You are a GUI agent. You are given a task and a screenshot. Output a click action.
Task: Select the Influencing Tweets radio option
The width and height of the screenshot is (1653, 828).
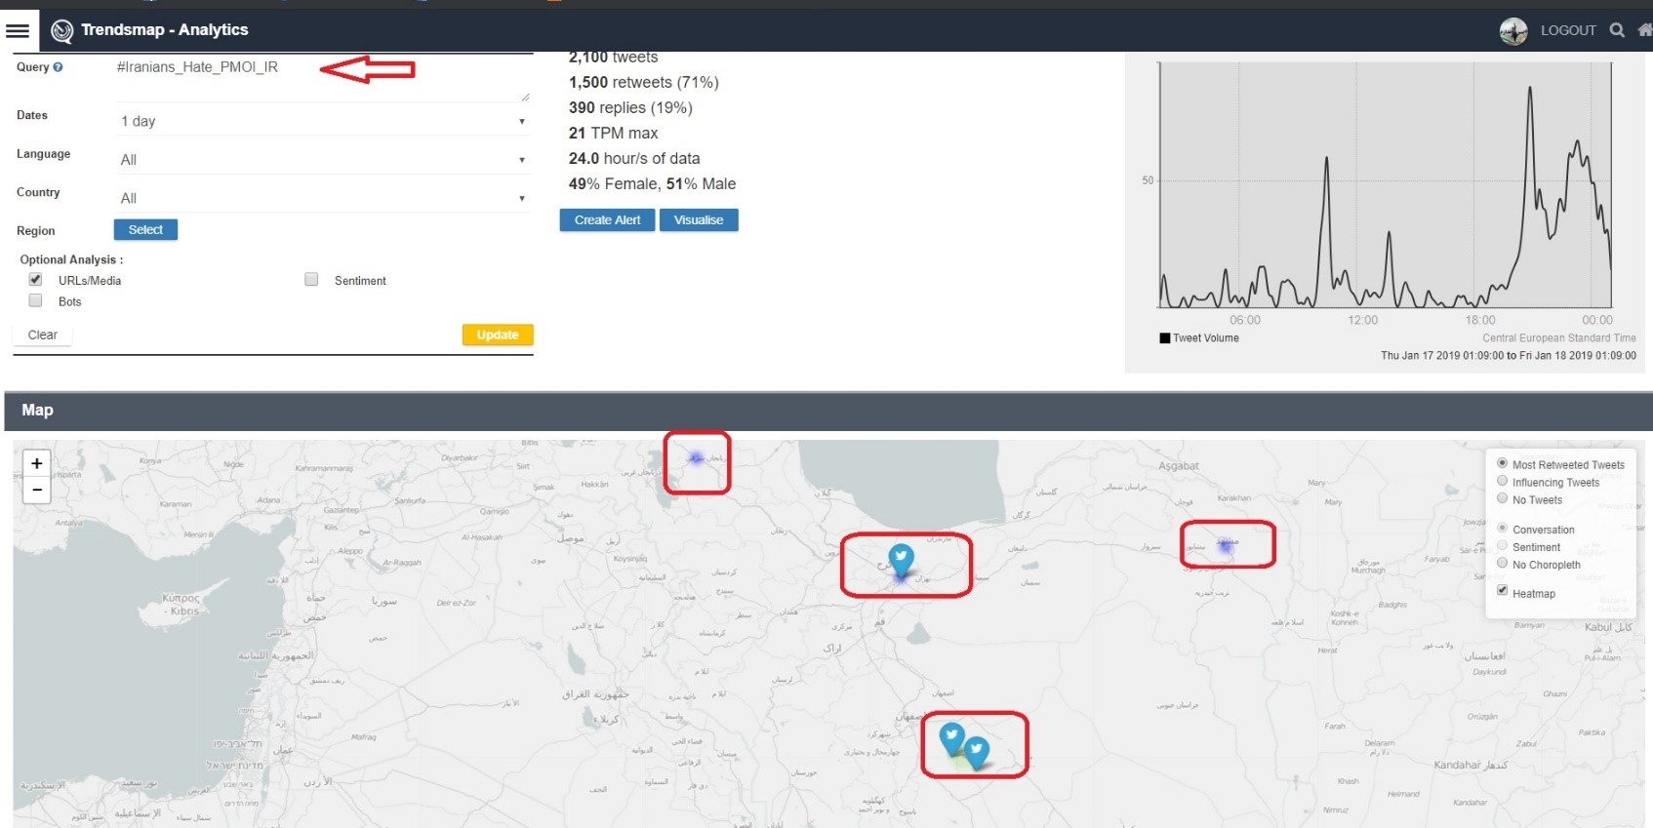[x=1503, y=482]
